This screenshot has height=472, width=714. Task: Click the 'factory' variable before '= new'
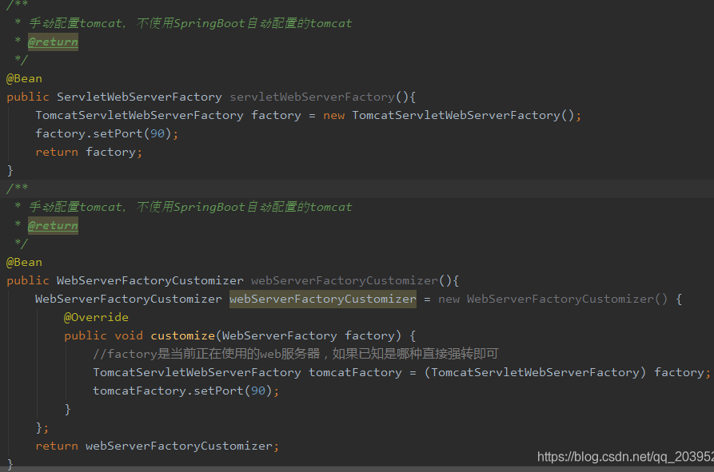click(276, 116)
